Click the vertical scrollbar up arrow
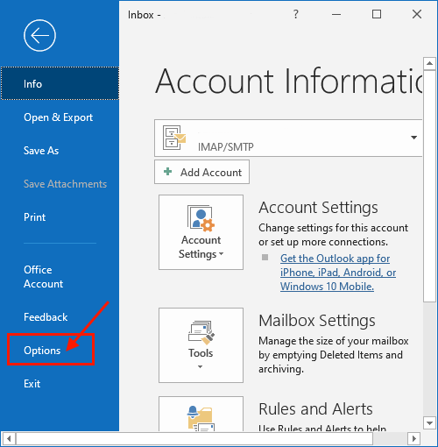 [429, 63]
